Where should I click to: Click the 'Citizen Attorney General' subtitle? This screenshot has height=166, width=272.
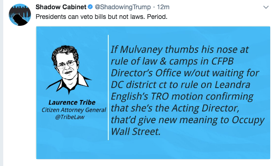tap(74, 110)
